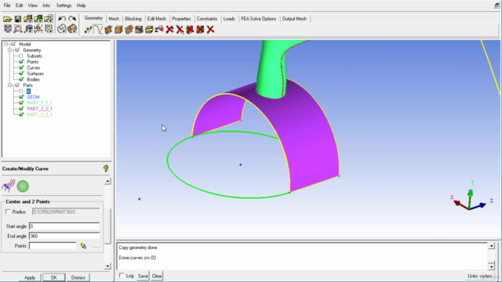The width and height of the screenshot is (502, 282).
Task: Click the Local Coordinate System icon
Action: click(x=38, y=29)
